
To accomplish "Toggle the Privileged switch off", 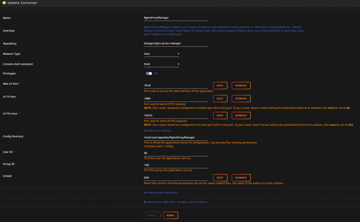I will 149,74.
